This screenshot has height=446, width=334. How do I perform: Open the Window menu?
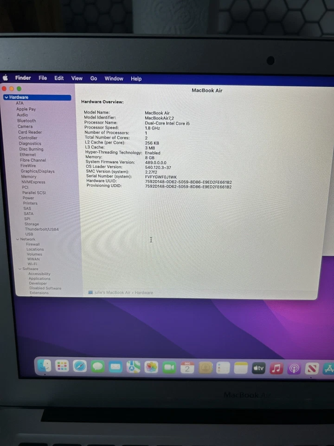click(x=114, y=79)
